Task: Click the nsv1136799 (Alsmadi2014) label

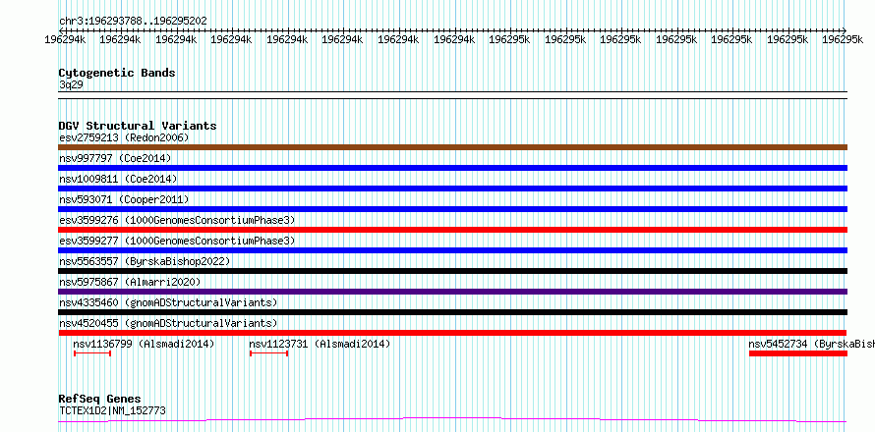Action: click(x=144, y=344)
